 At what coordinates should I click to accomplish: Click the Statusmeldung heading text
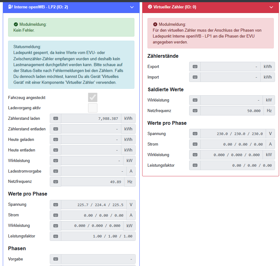point(27,47)
